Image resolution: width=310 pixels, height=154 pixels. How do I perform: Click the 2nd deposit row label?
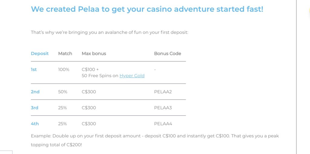point(35,92)
